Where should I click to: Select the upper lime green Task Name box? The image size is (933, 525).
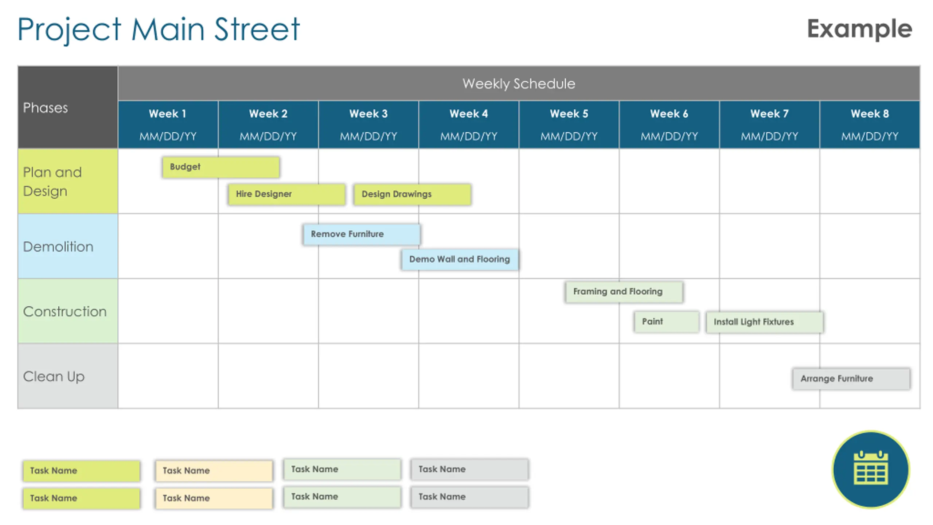81,471
